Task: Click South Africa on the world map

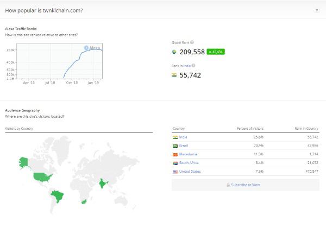Action: coord(84,201)
